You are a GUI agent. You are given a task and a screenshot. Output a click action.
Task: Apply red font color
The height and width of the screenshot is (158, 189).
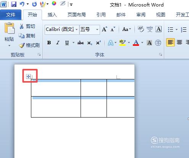click(136, 43)
